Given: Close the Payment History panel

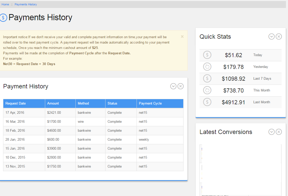Looking at the screenshot, I should point(180,86).
